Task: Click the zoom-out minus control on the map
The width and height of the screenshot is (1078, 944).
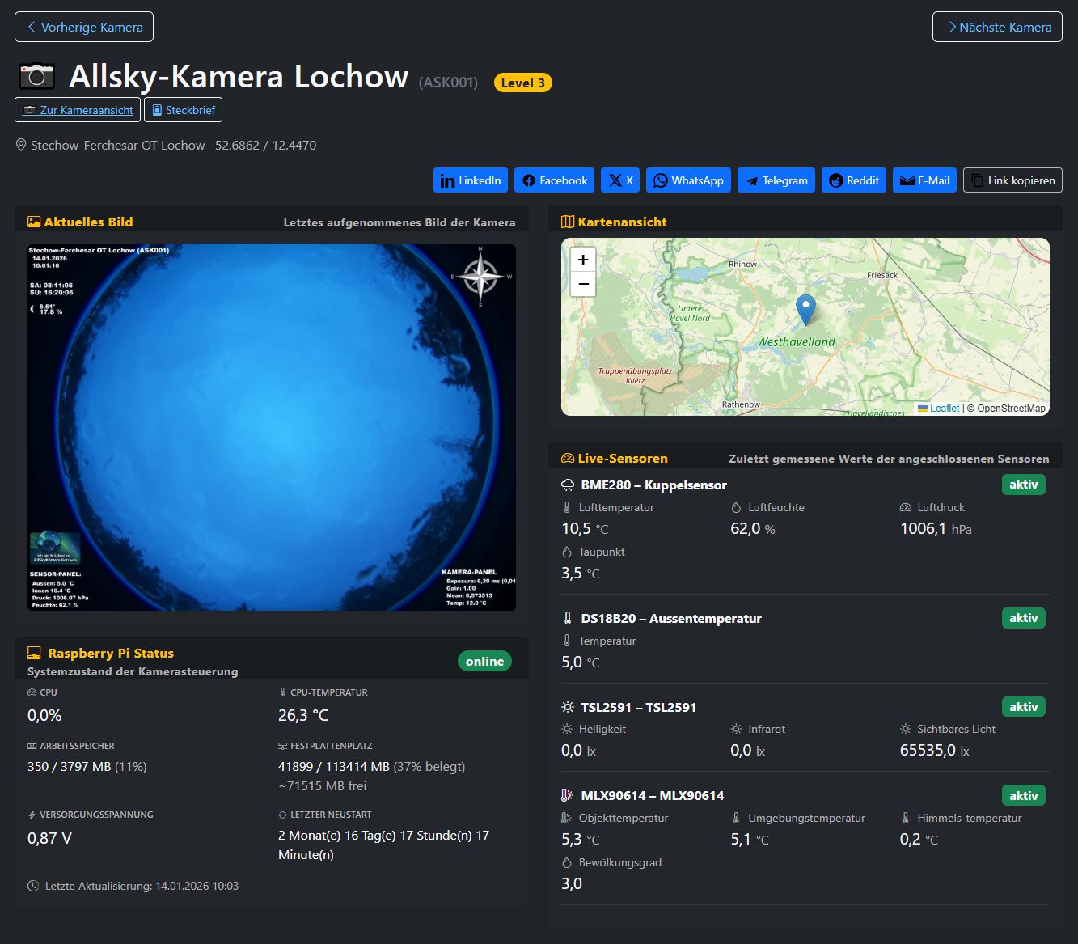Action: (582, 285)
